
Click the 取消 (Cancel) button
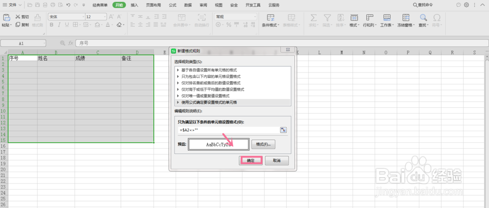277,161
